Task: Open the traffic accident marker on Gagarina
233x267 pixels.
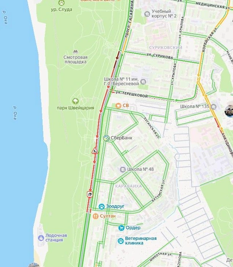Action: coord(90,194)
